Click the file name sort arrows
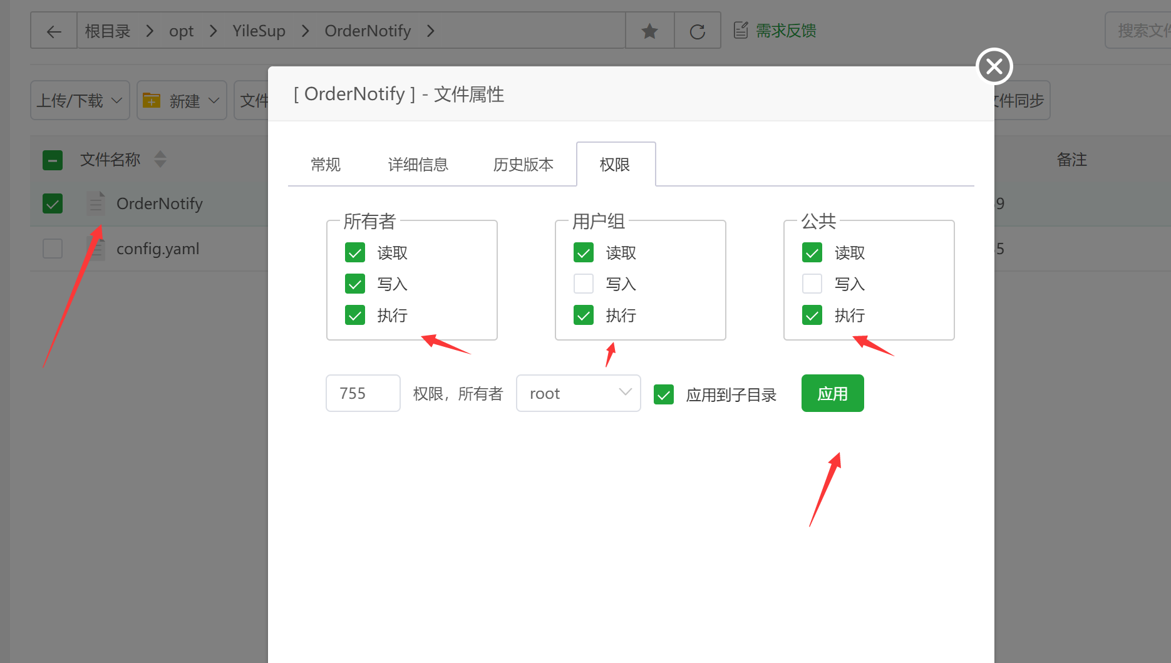 (x=160, y=160)
